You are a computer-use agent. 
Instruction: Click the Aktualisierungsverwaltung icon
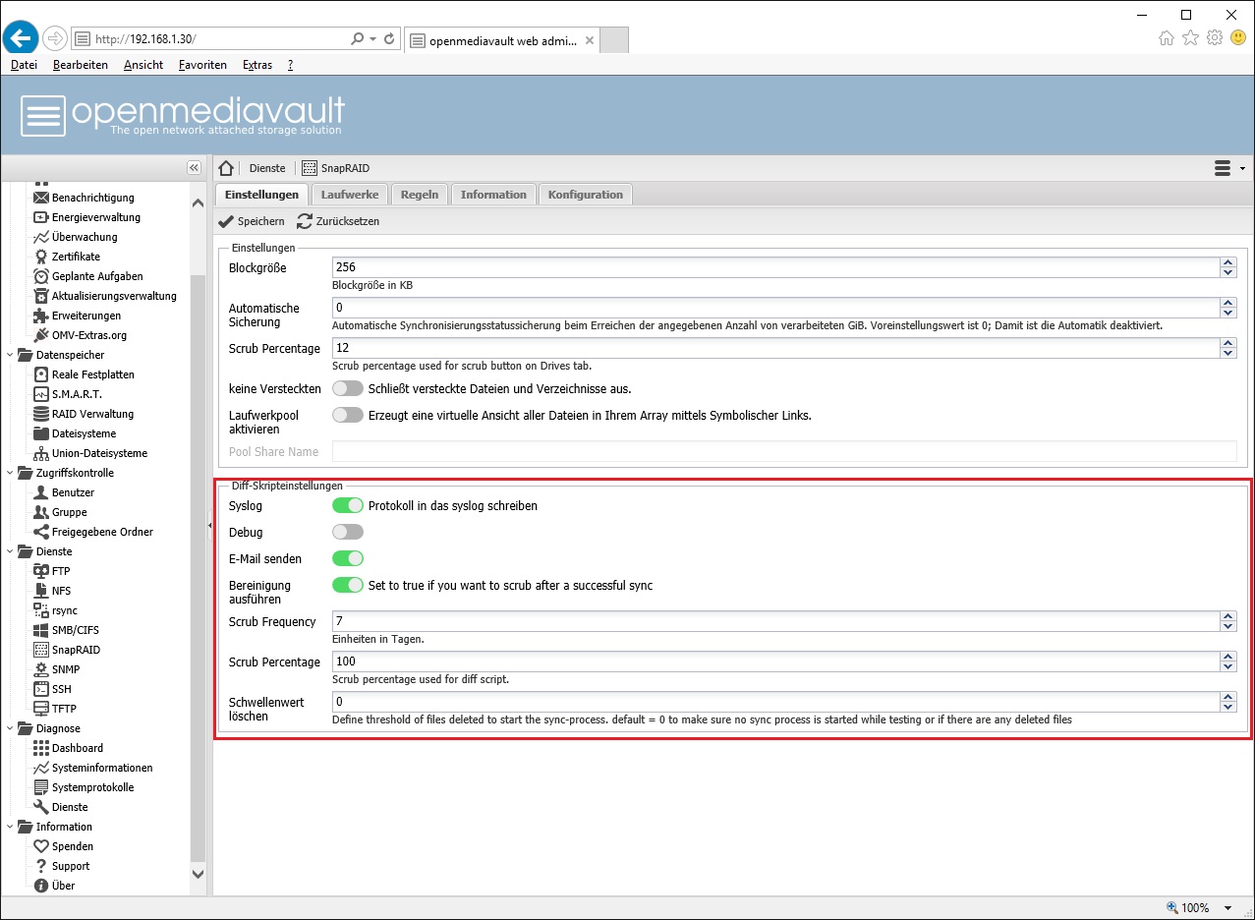point(41,296)
